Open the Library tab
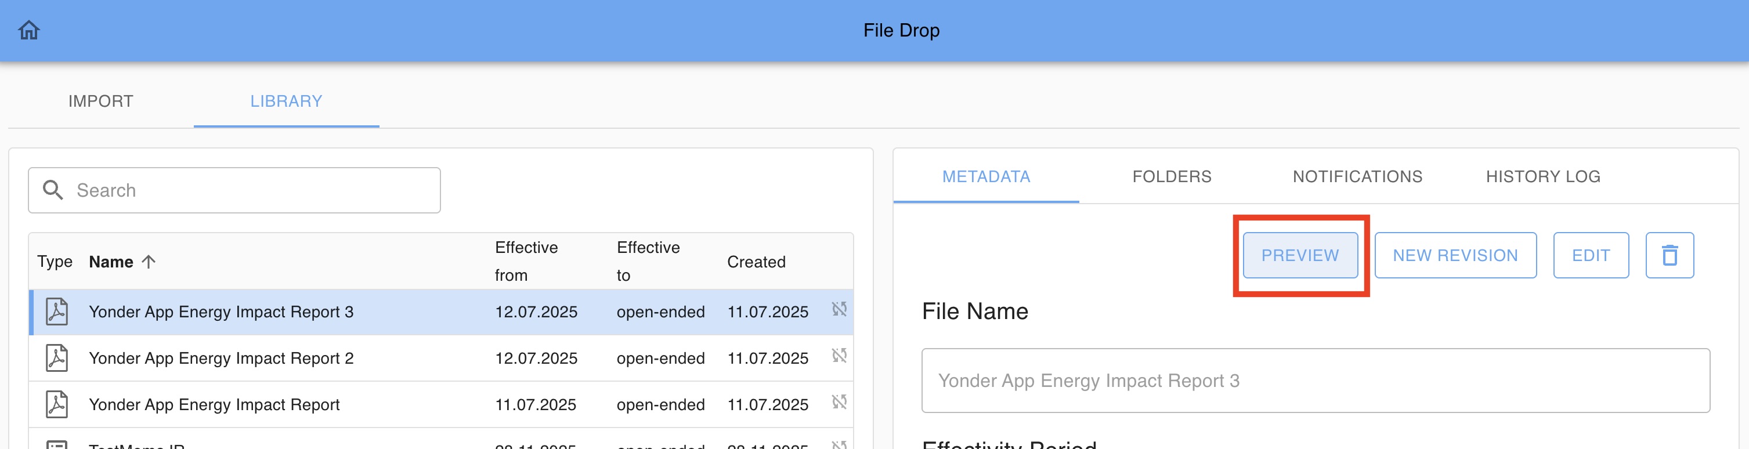This screenshot has height=449, width=1749. point(286,101)
